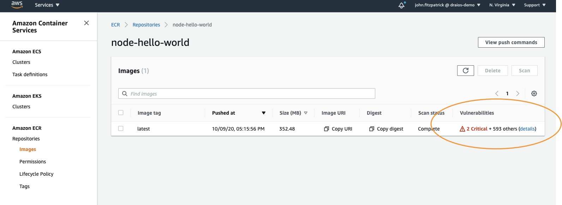Image resolution: width=562 pixels, height=205 pixels.
Task: Click the Scan button
Action: pos(525,71)
